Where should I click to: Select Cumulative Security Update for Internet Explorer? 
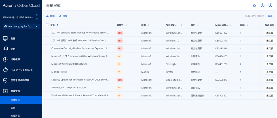click(81, 48)
